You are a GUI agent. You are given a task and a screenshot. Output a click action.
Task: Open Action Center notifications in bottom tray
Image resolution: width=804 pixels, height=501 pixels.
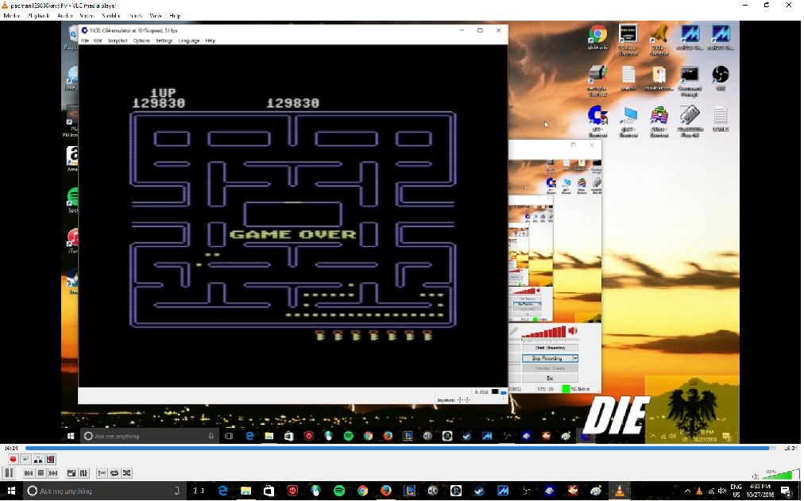(787, 491)
